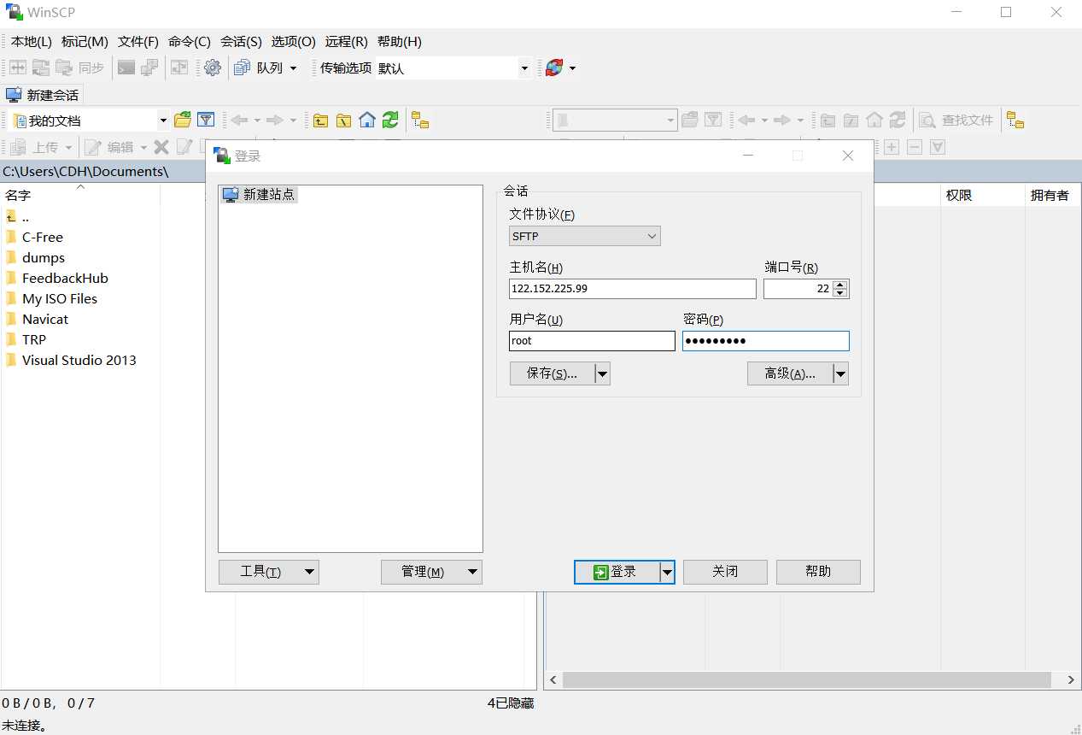Image resolution: width=1082 pixels, height=735 pixels.
Task: Click the filter icon in local panel toolbar
Action: [206, 120]
